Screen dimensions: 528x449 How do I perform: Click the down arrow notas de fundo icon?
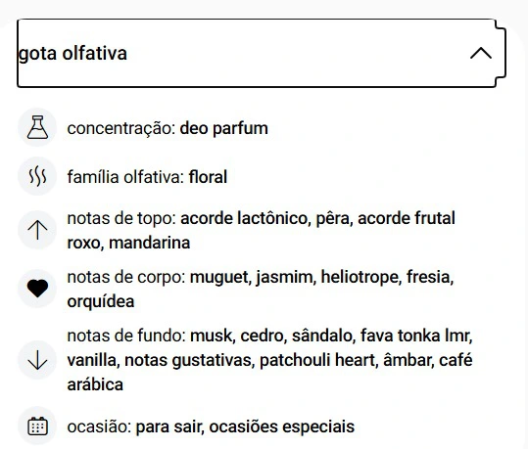pos(37,360)
